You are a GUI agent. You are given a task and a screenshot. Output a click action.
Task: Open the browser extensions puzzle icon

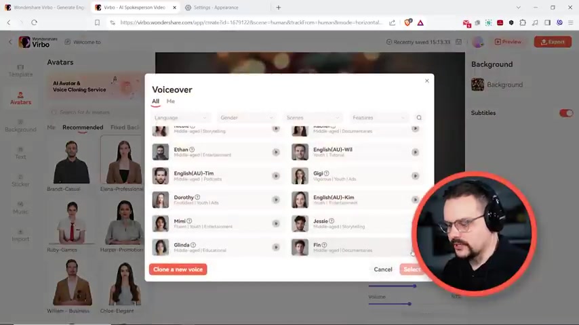(x=523, y=22)
